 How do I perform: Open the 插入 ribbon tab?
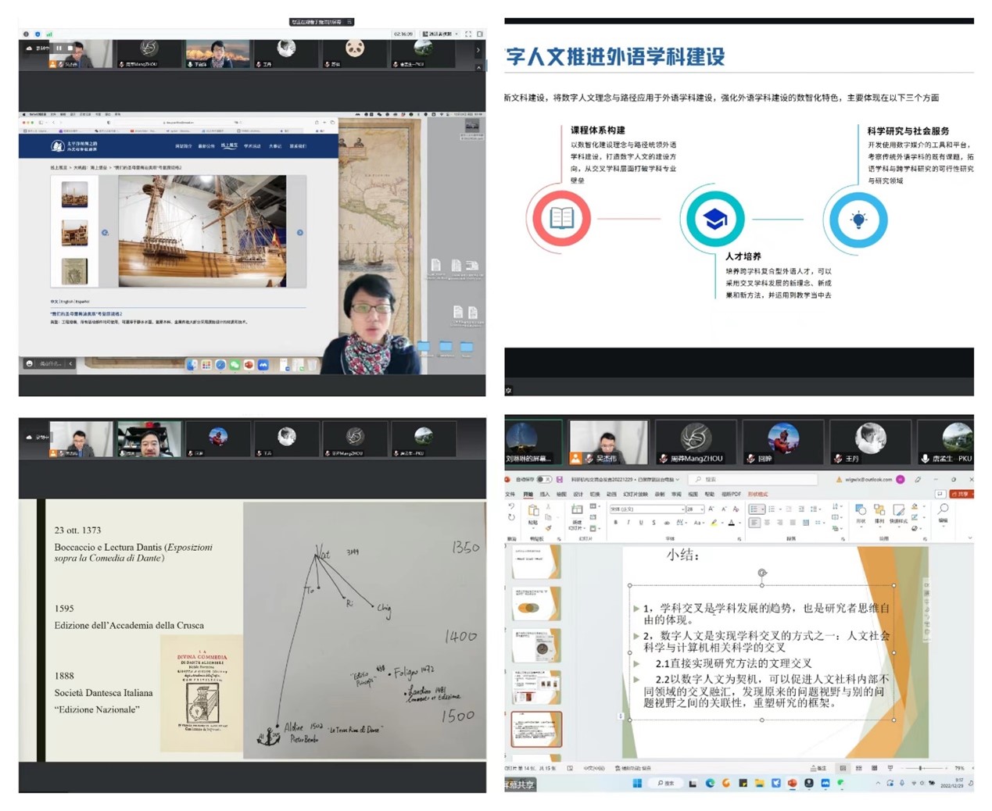[545, 494]
